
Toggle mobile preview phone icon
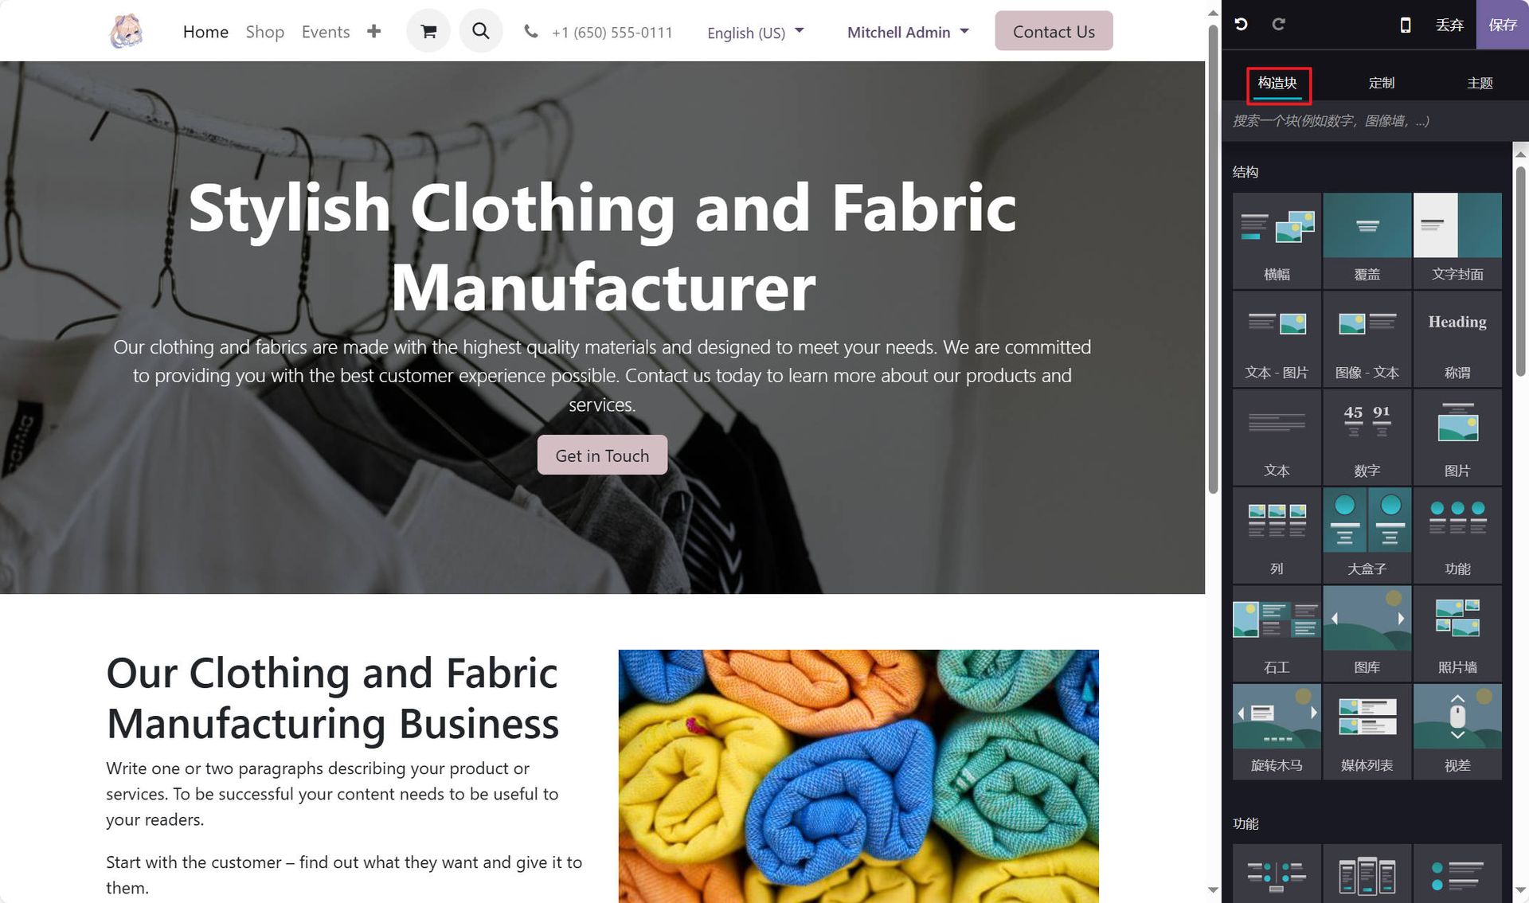(x=1406, y=25)
